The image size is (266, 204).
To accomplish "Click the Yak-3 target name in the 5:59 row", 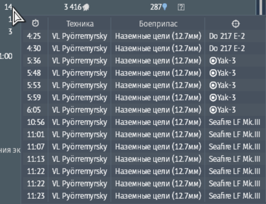I will (226, 97).
